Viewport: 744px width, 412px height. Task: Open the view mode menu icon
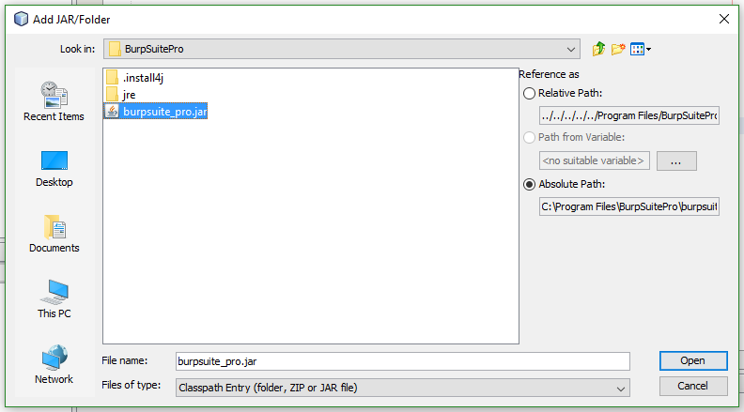(x=640, y=49)
